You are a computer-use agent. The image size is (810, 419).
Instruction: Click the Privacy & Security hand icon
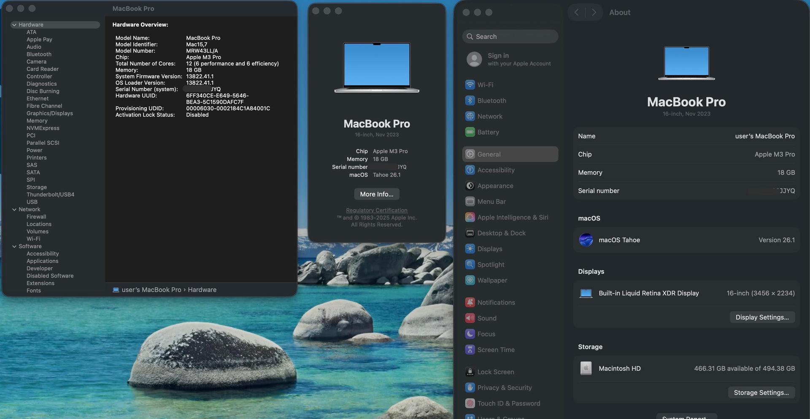click(x=470, y=388)
